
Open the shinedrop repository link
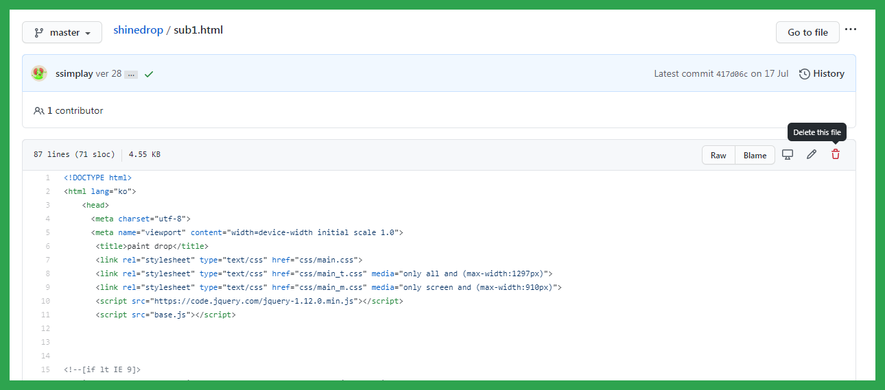point(138,30)
